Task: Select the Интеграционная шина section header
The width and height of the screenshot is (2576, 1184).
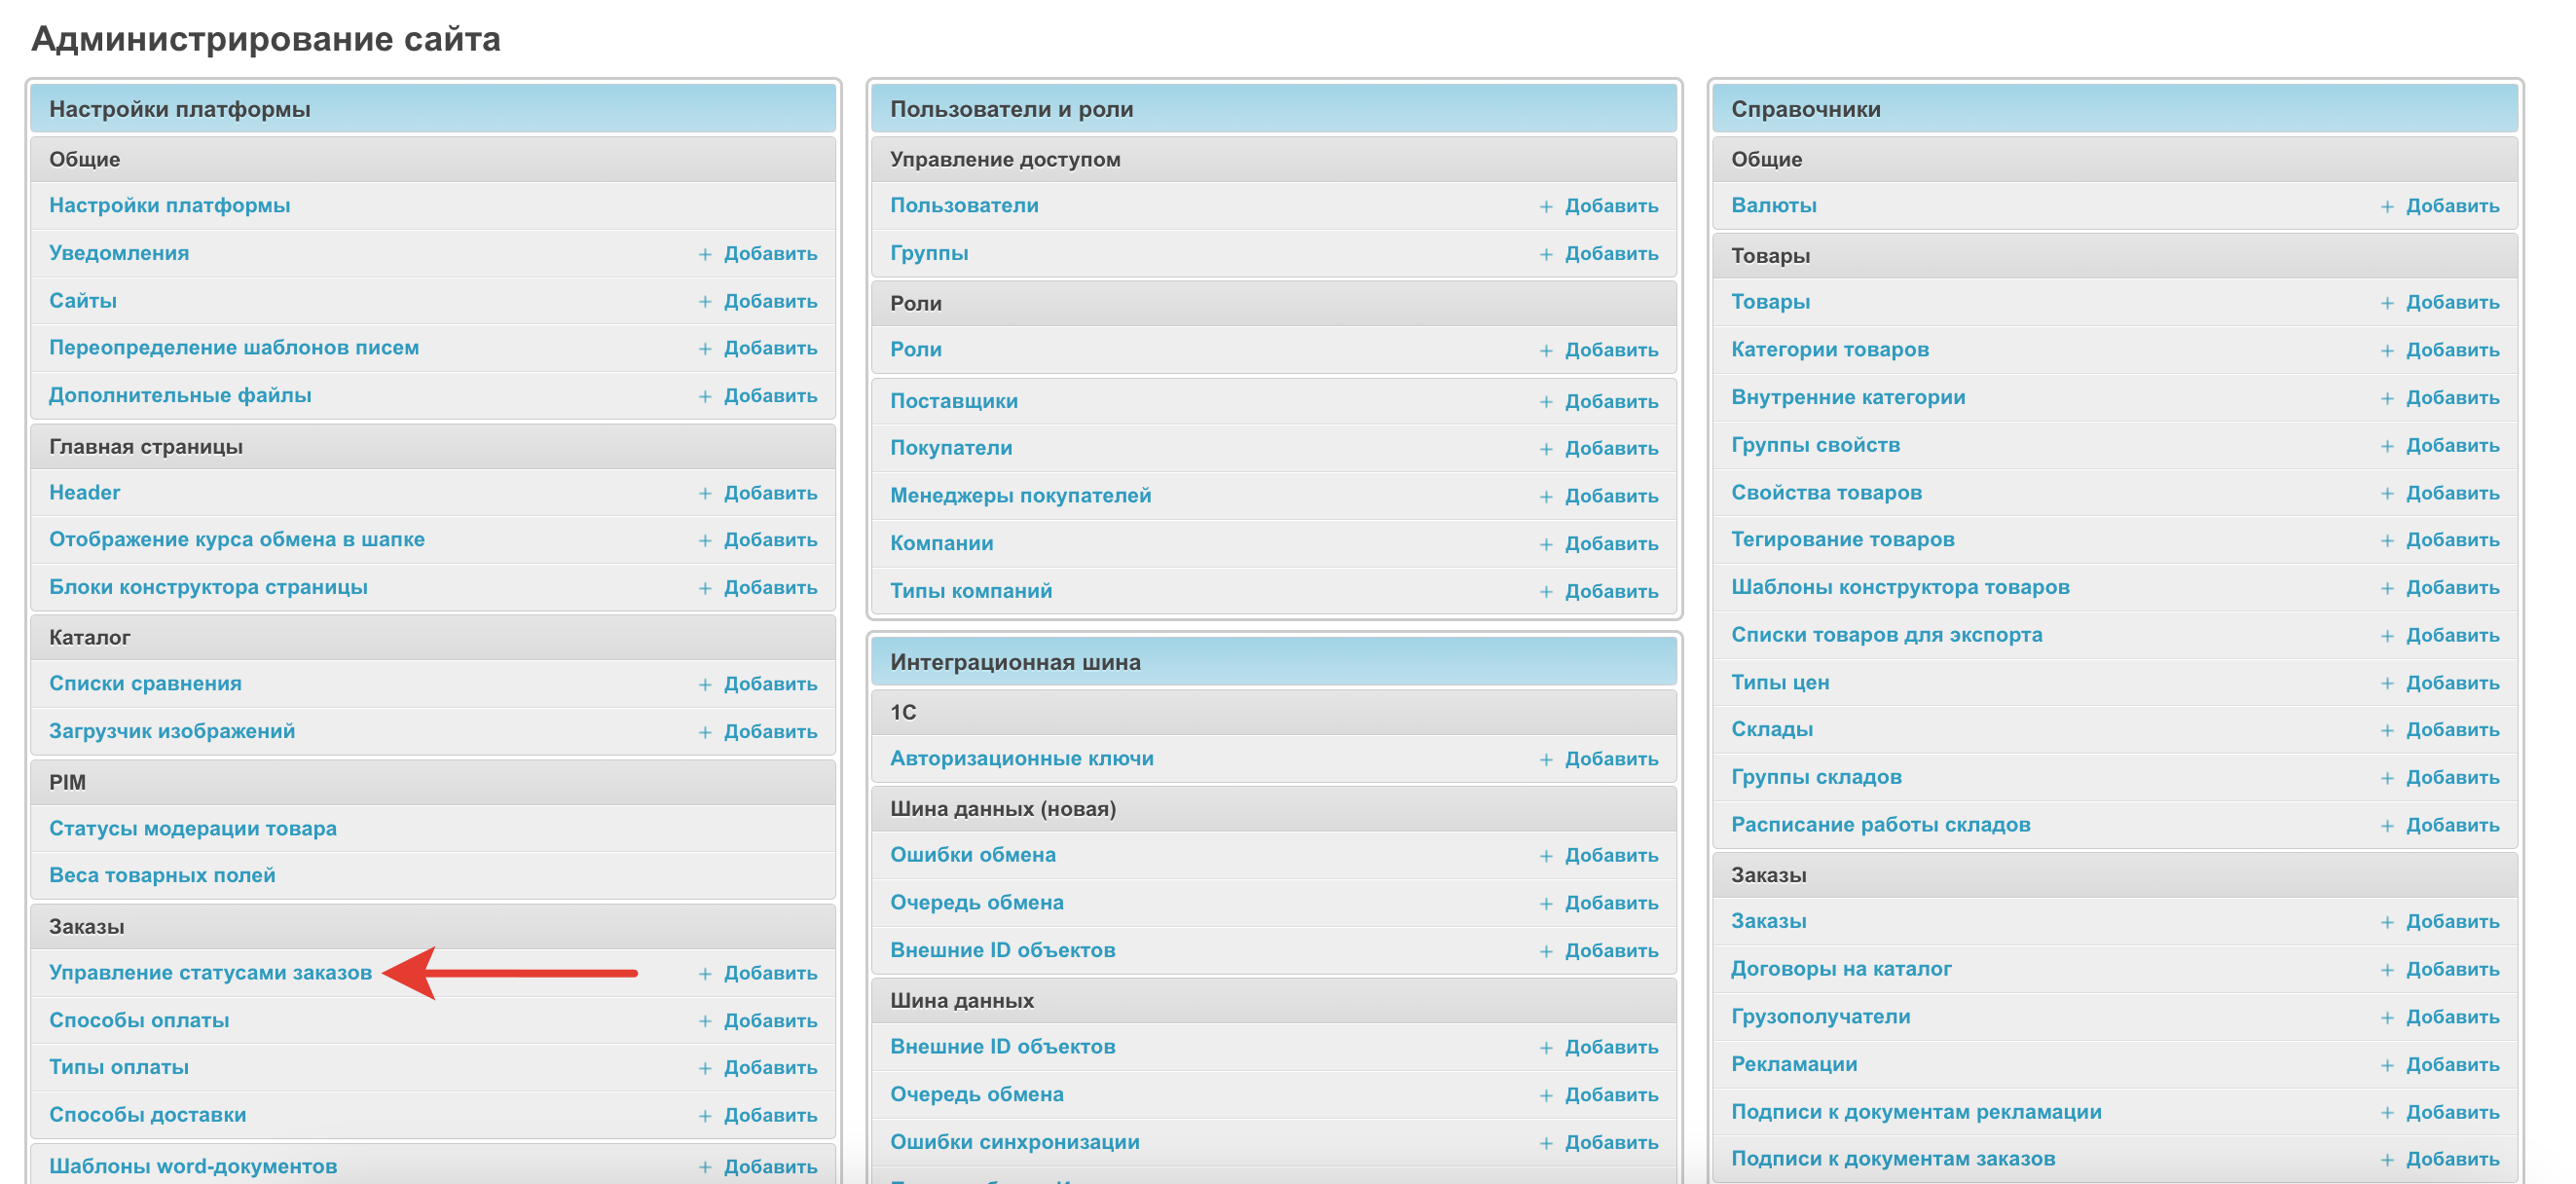Action: [1015, 662]
